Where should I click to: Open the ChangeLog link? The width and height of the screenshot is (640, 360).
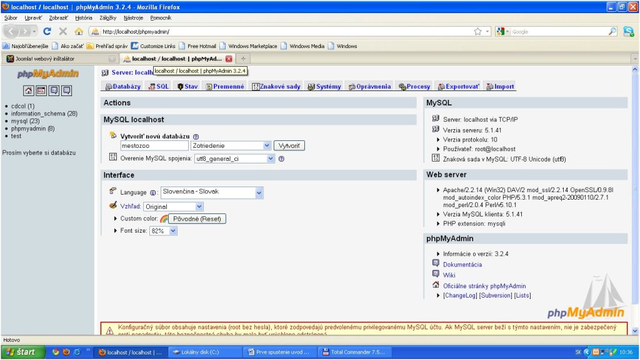(460, 296)
